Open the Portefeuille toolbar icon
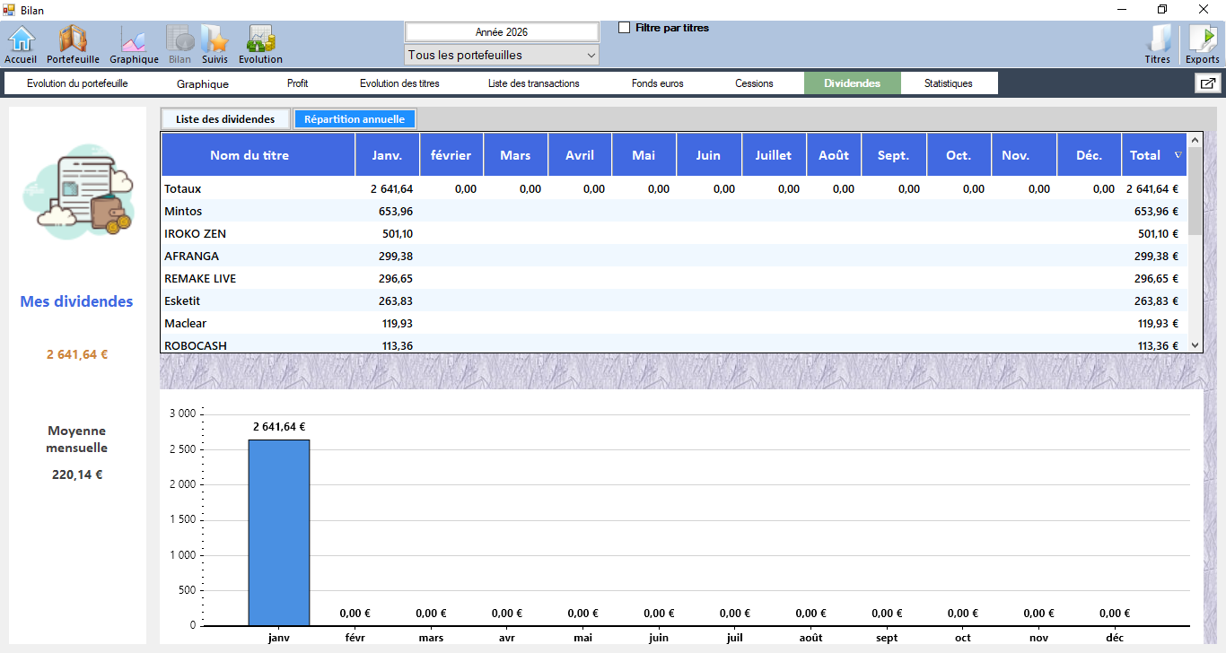The height and width of the screenshot is (653, 1226). (73, 43)
